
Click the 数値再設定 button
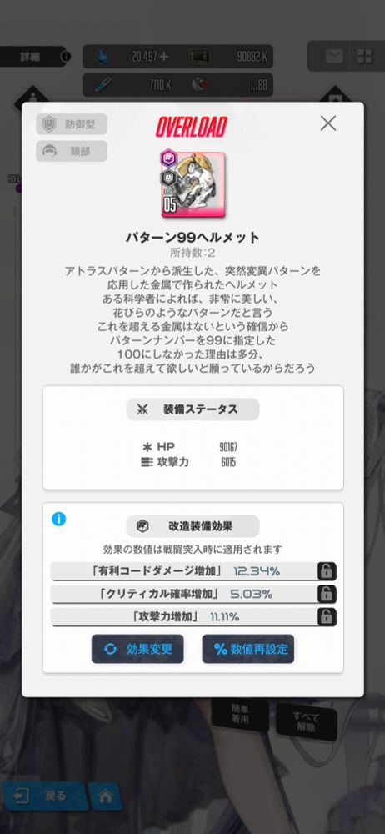point(247,649)
